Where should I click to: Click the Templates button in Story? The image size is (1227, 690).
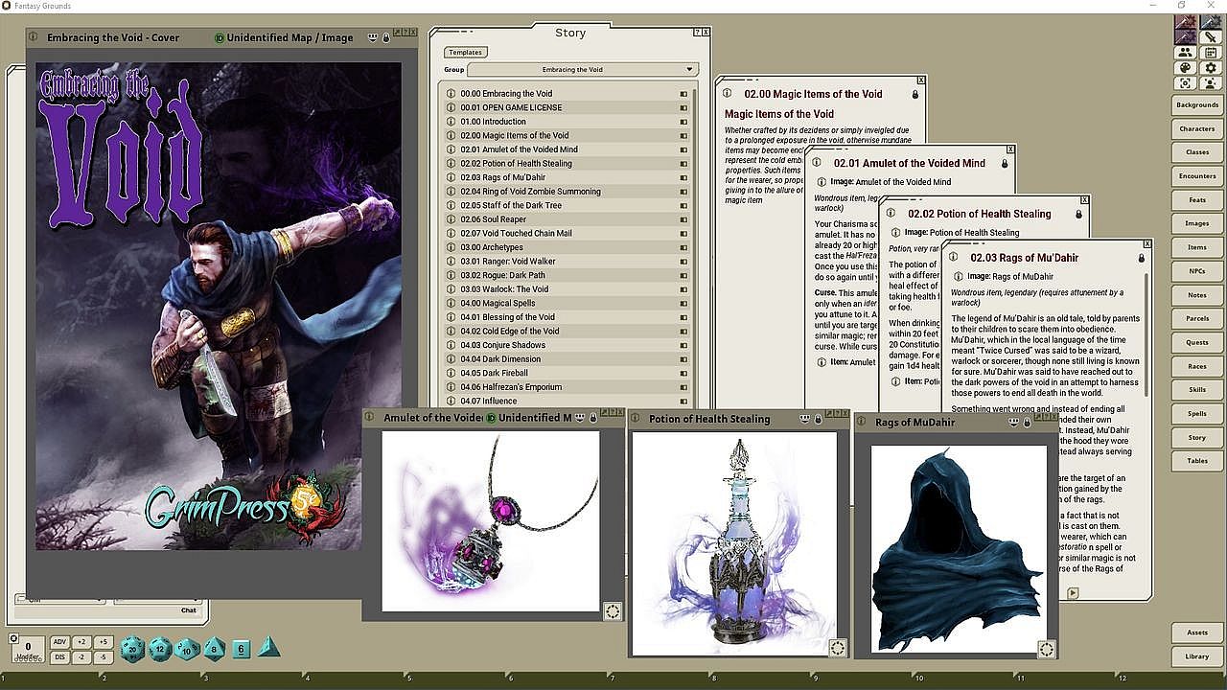[x=466, y=52]
